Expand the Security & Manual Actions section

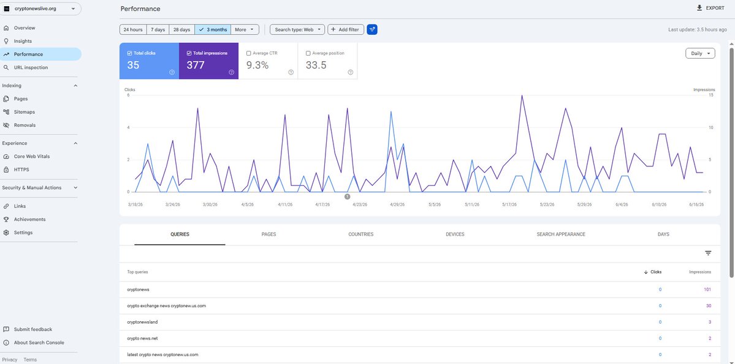(x=75, y=188)
